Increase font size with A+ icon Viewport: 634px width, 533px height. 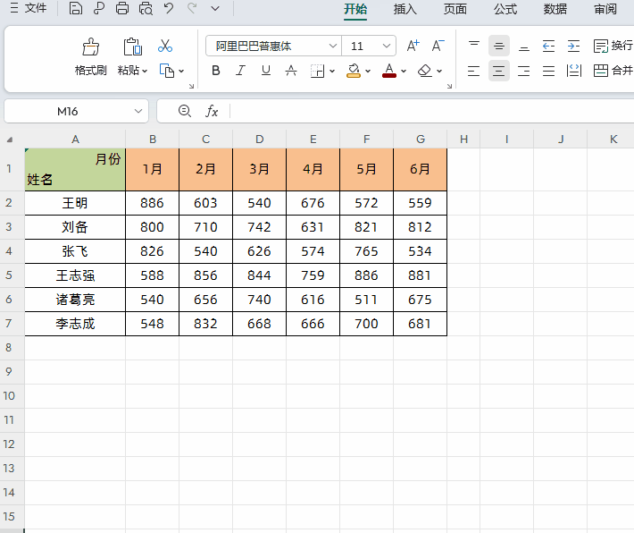click(x=413, y=46)
